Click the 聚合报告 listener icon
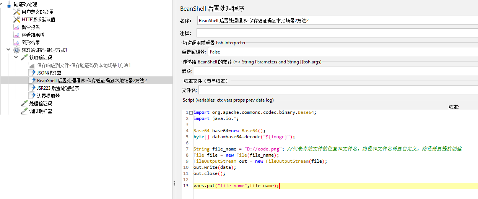 click(x=16, y=27)
